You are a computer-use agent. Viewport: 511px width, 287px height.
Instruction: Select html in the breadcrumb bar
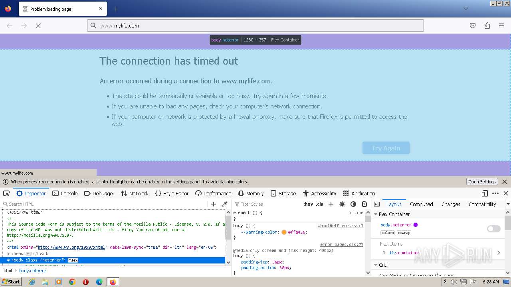click(8, 271)
